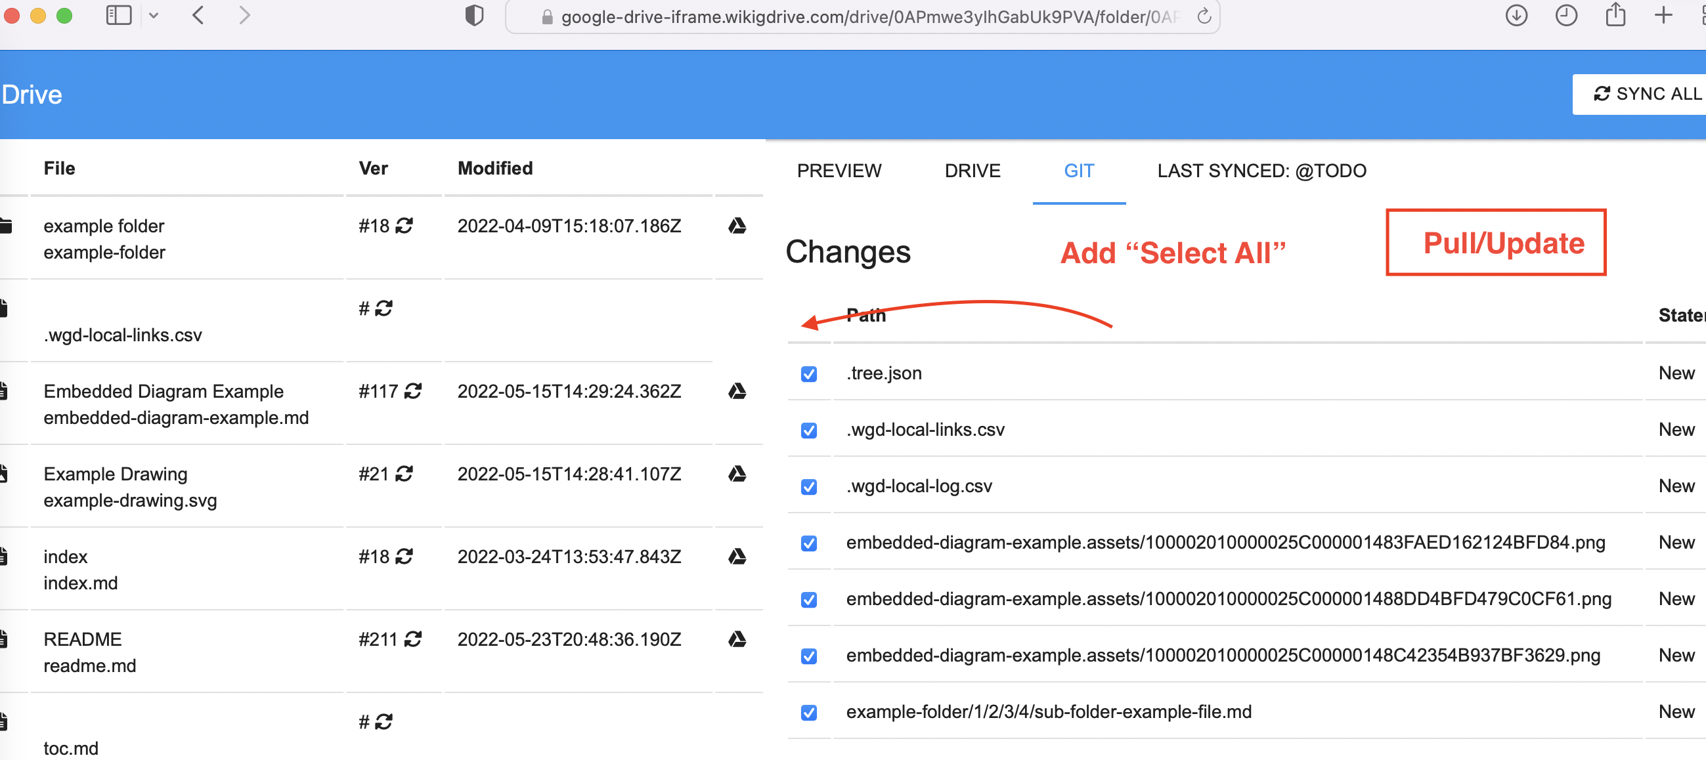1706x760 pixels.
Task: Toggle the browser sidebar panel
Action: pos(120,15)
